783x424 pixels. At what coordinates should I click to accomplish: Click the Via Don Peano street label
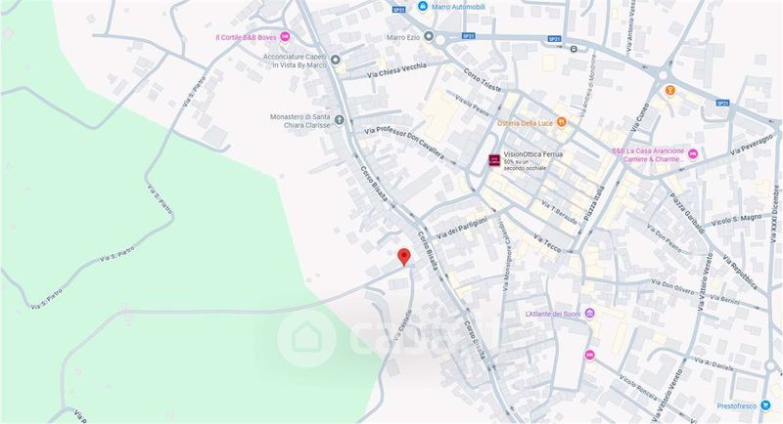(x=665, y=238)
